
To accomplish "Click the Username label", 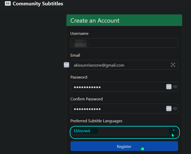I will click(x=79, y=34).
